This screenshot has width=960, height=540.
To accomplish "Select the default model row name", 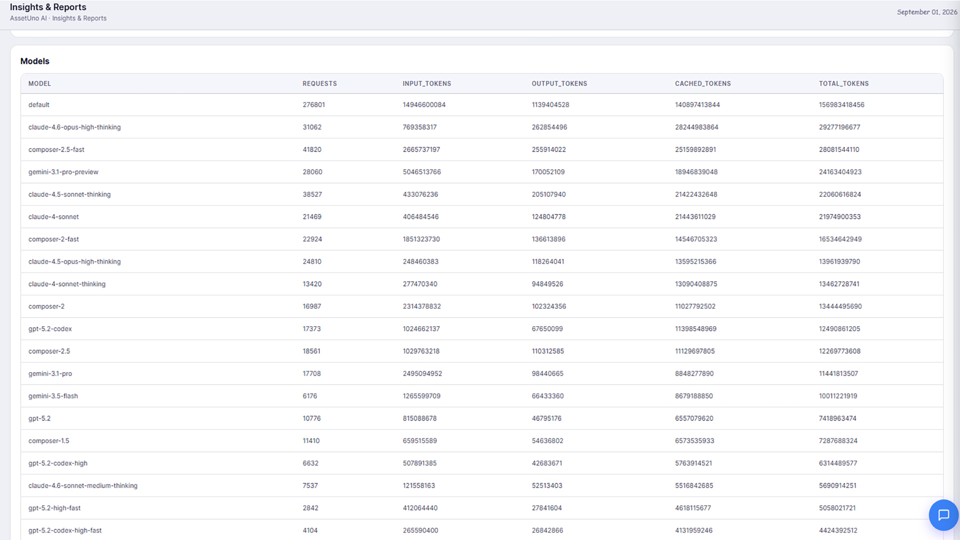I will pos(39,105).
